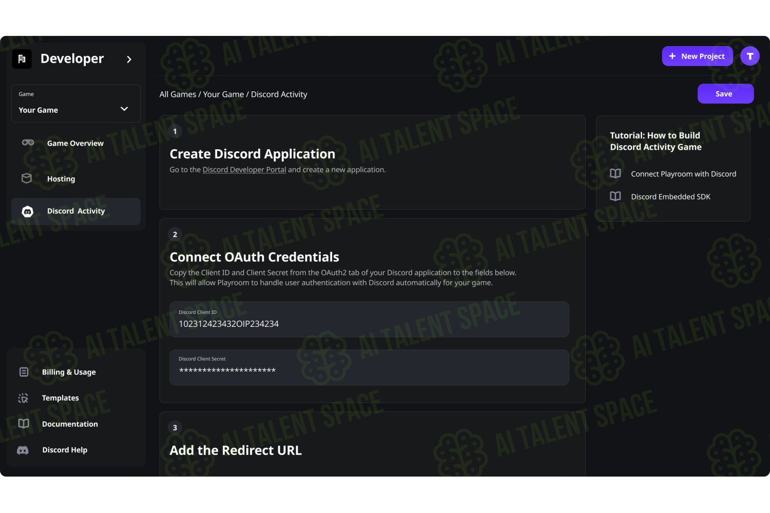
Task: Click the Discord Client Secret field
Action: point(369,367)
